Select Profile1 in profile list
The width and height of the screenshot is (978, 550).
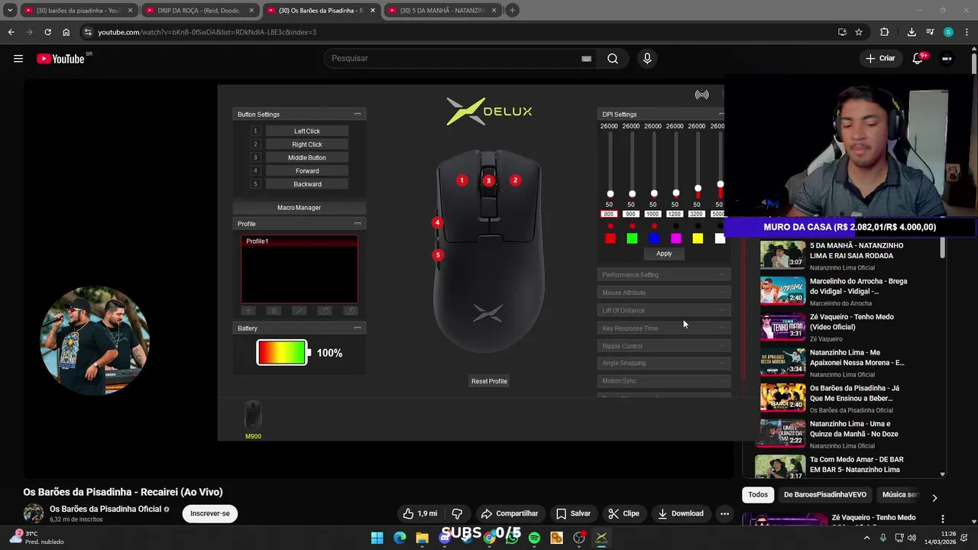(300, 241)
